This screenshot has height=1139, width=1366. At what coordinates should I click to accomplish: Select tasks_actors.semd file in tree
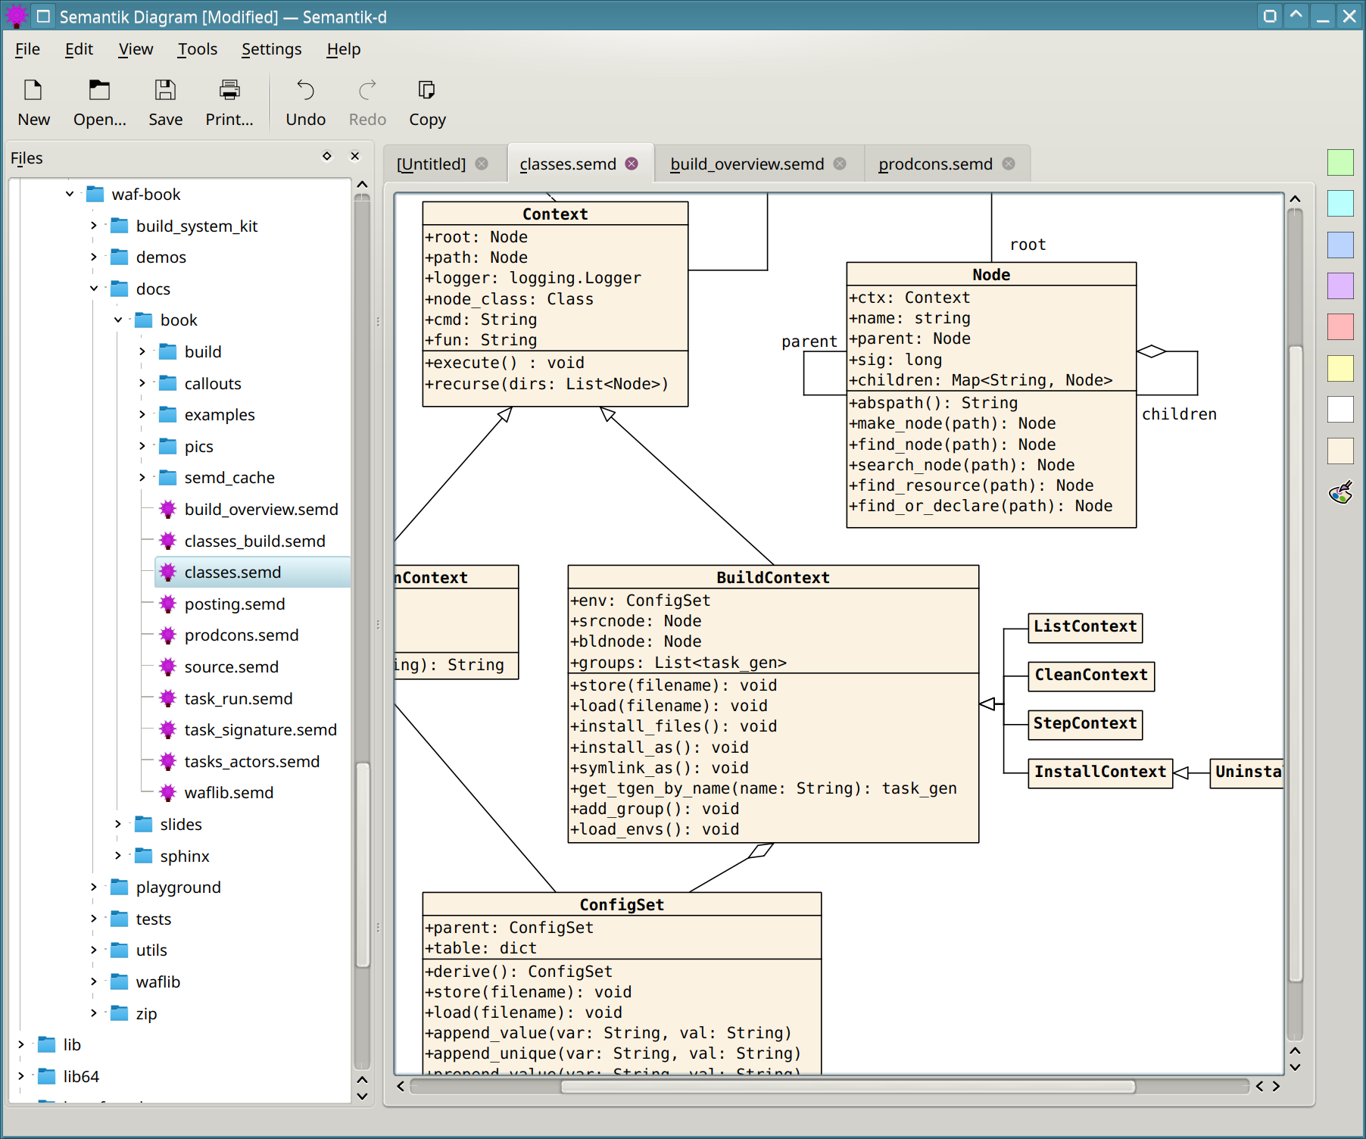[251, 761]
